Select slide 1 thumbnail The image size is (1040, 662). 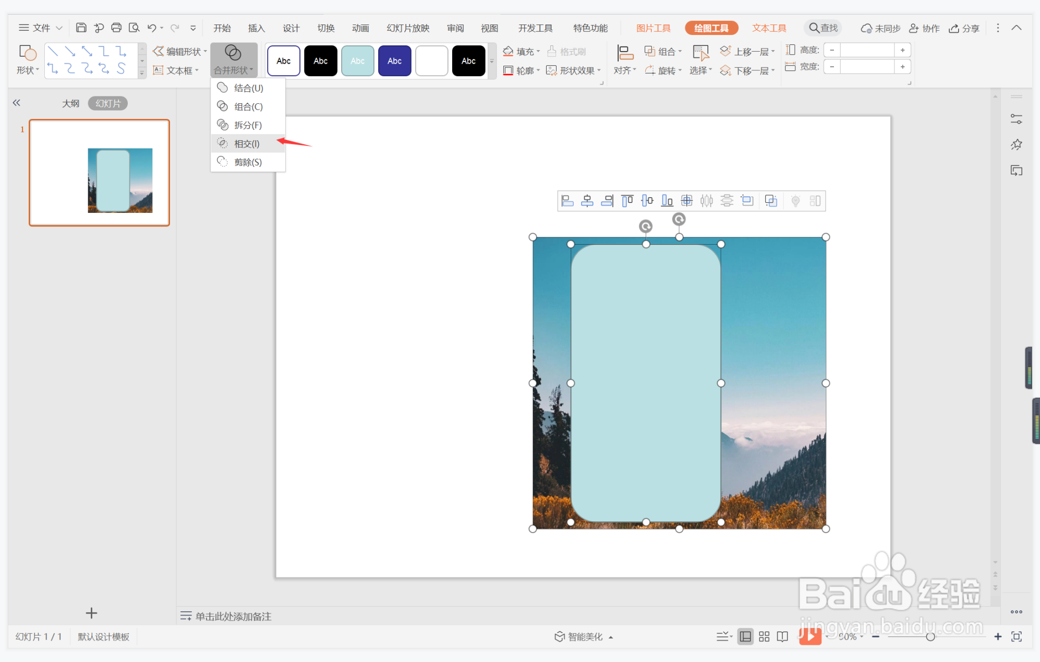click(99, 173)
